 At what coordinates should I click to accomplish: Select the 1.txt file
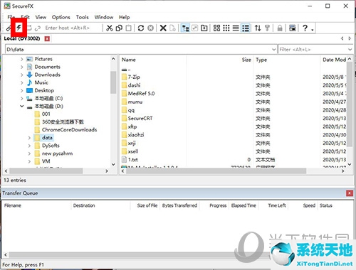[x=133, y=160]
